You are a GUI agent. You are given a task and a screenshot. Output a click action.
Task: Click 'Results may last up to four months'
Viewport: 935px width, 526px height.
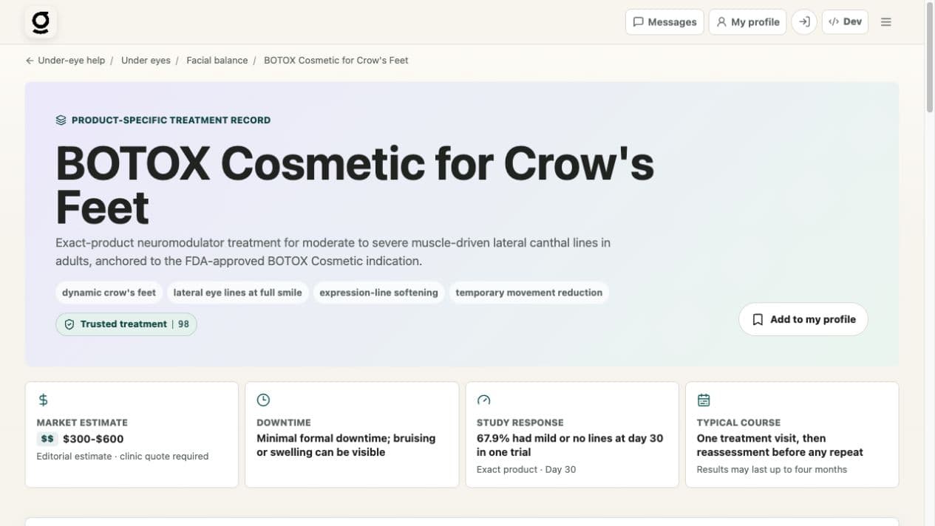pyautogui.click(x=772, y=470)
